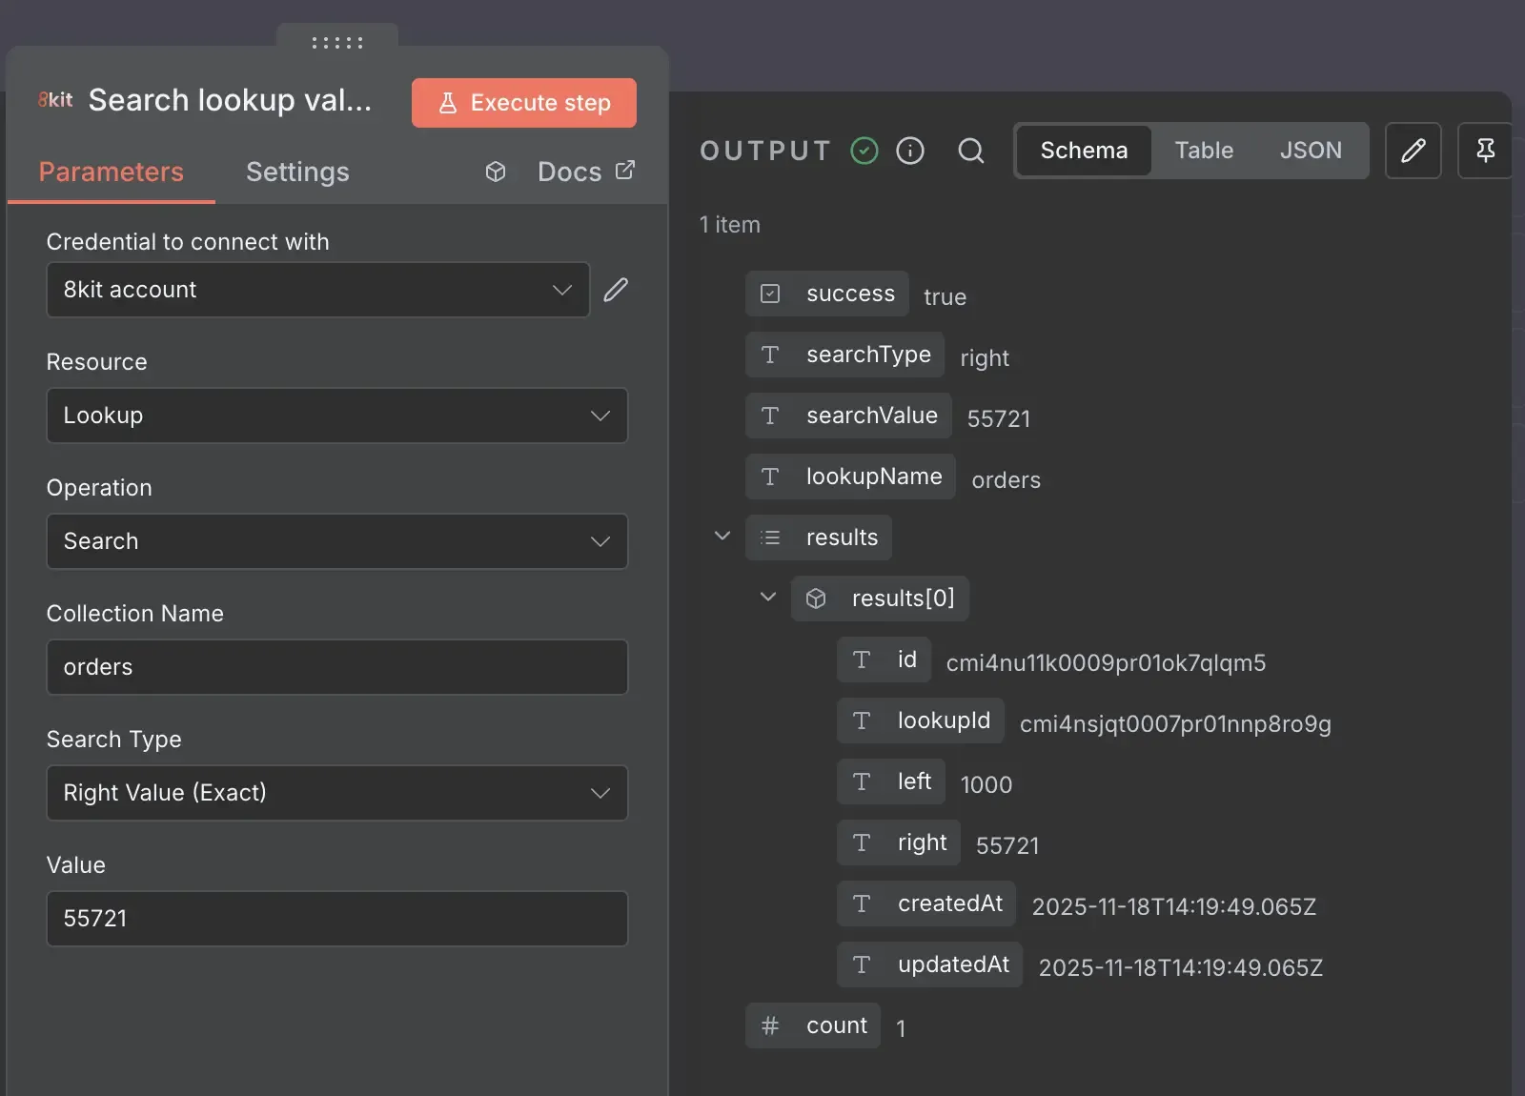Select the Schema output view
This screenshot has height=1096, width=1525.
click(x=1084, y=151)
